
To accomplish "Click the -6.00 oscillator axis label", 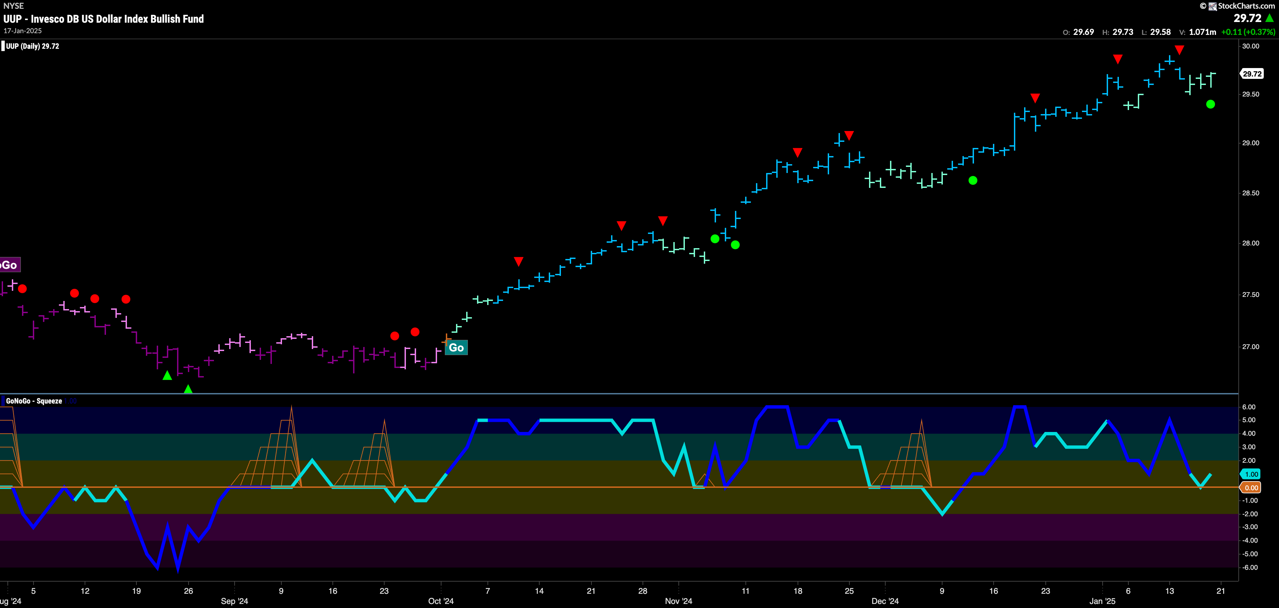I will point(1250,568).
